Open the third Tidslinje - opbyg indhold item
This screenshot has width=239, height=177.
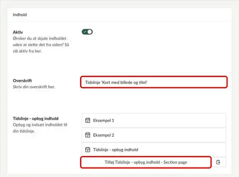click(154, 150)
